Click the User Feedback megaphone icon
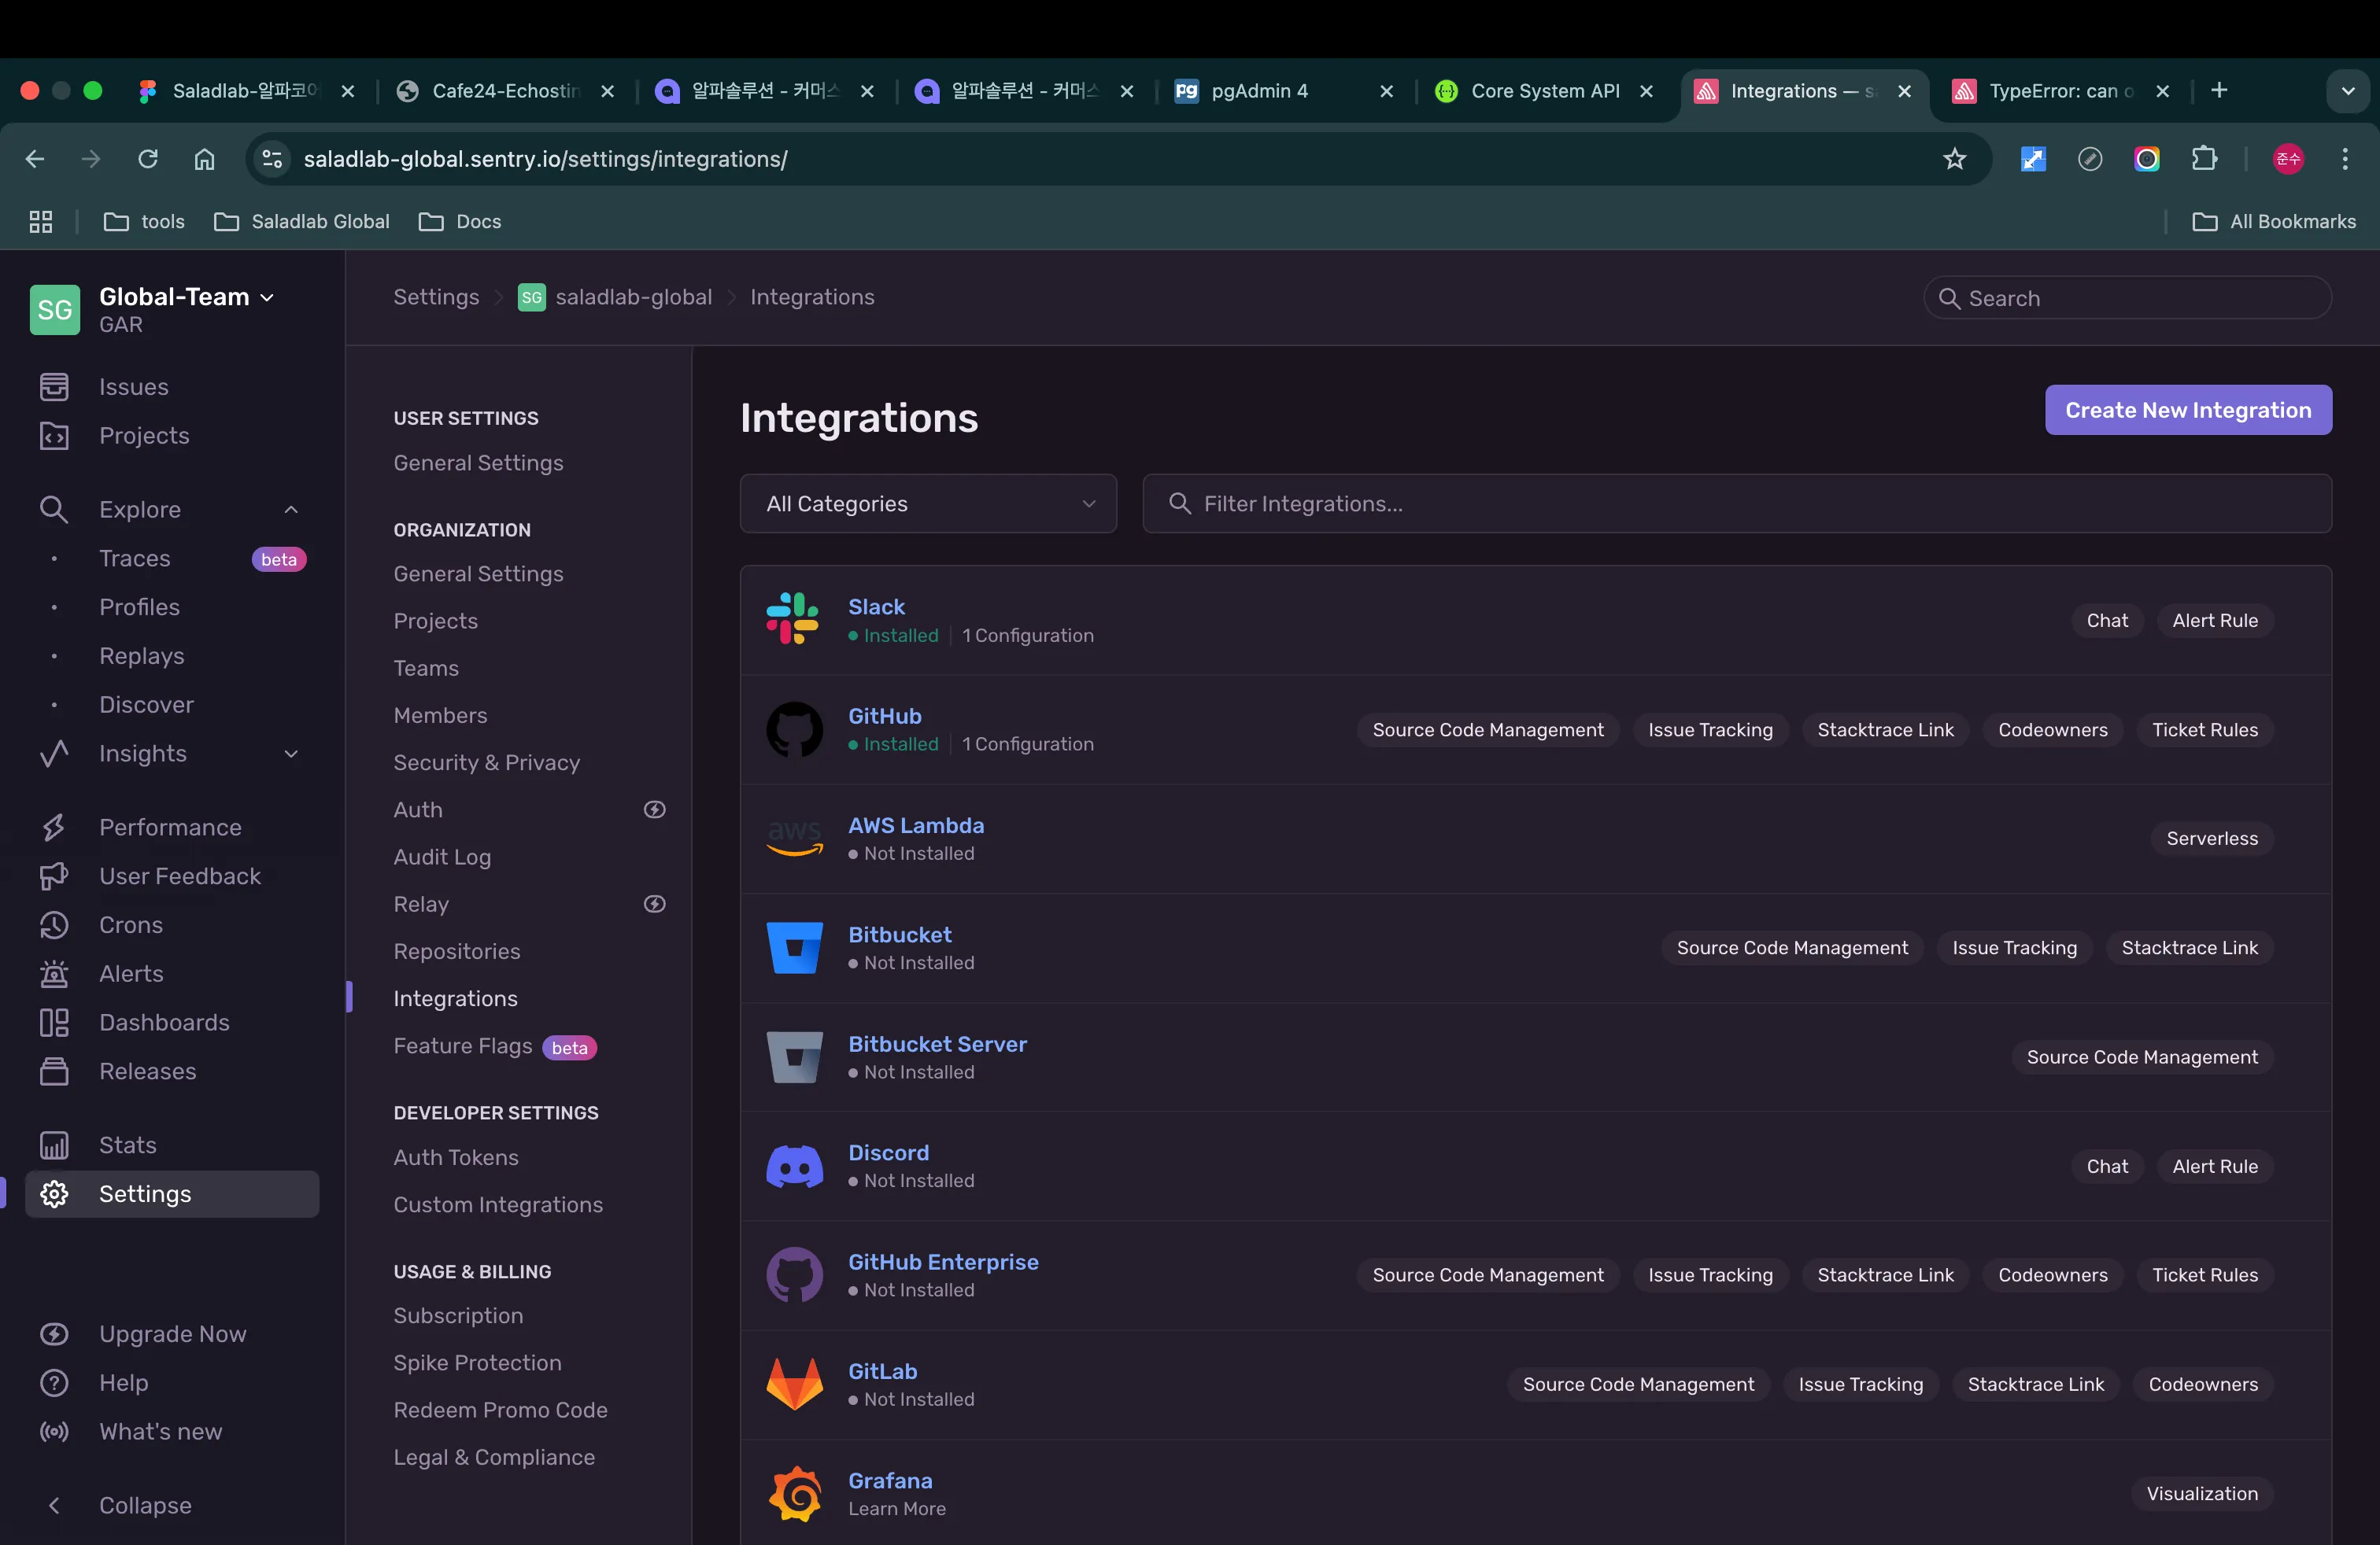The width and height of the screenshot is (2380, 1545). coord(54,876)
